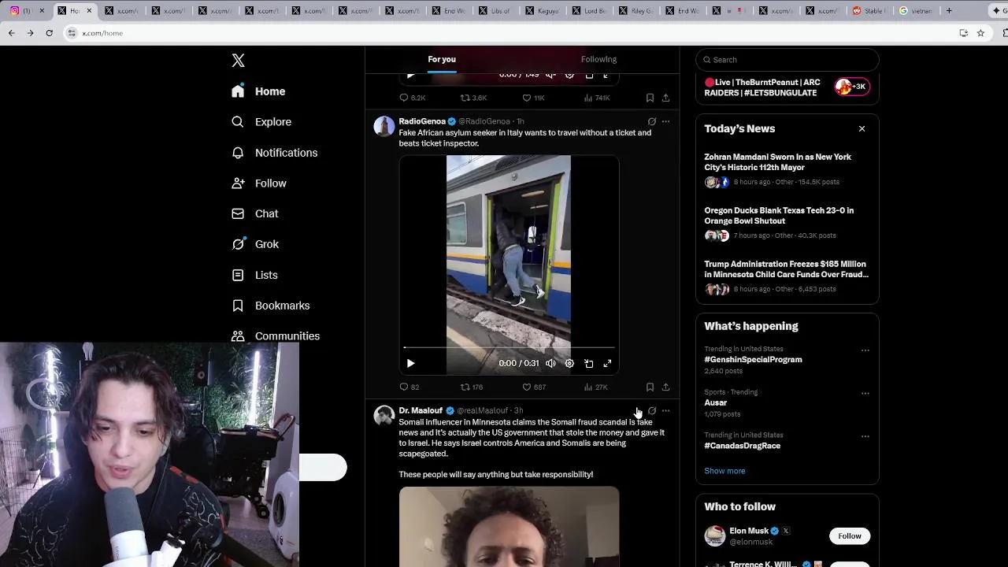Open Grok in sidebar
The width and height of the screenshot is (1008, 567).
coord(255,244)
